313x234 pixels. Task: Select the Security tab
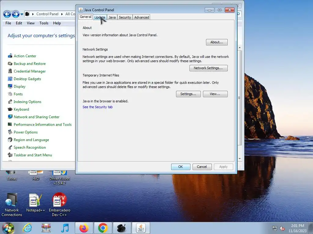coord(125,17)
